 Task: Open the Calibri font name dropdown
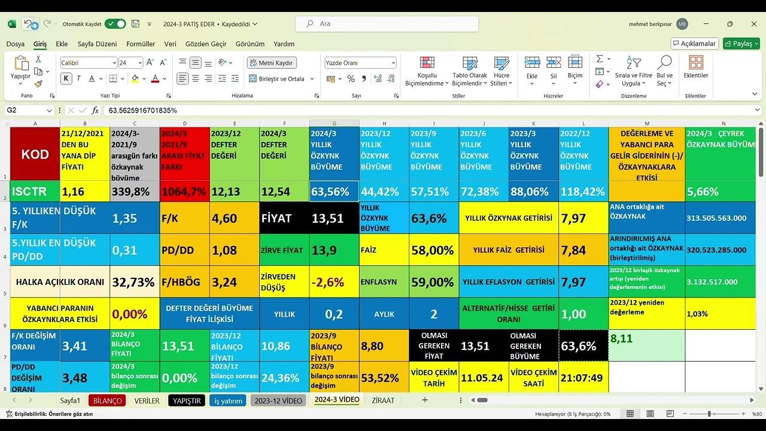click(114, 63)
